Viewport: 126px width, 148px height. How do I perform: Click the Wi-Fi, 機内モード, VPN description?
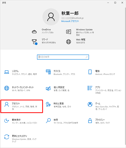click(21, 90)
